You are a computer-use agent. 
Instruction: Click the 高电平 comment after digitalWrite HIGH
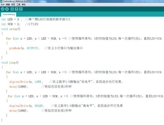coord(87,106)
